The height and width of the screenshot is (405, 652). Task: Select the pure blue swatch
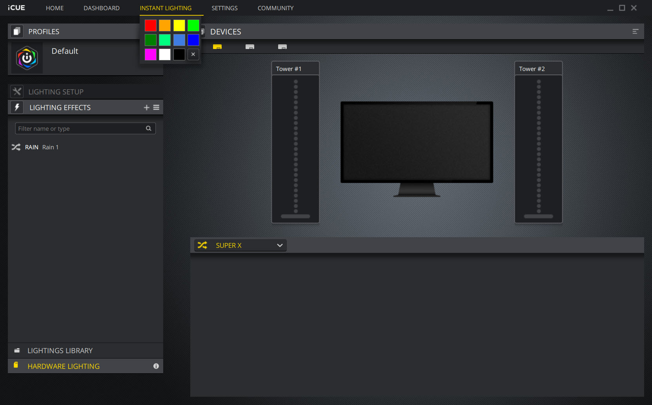pyautogui.click(x=193, y=40)
